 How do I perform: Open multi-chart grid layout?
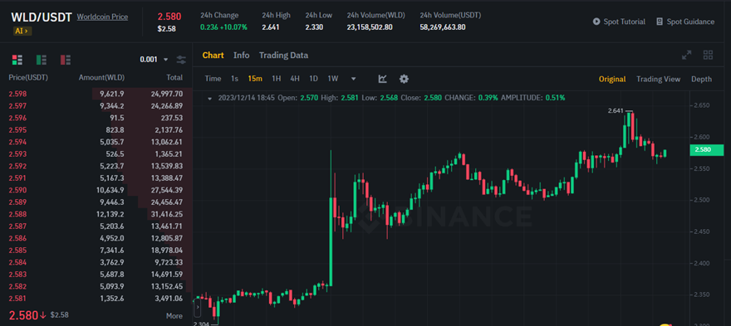point(708,55)
